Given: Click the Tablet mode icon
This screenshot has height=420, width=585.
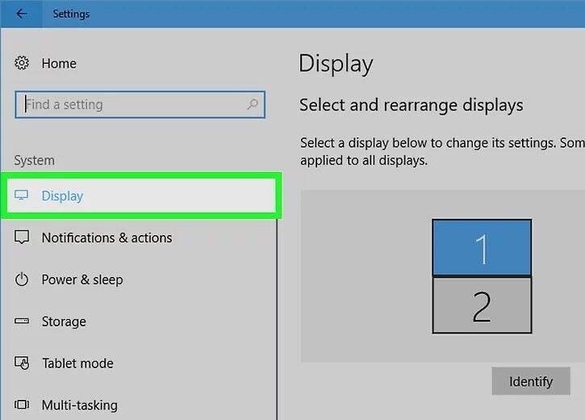Looking at the screenshot, I should (x=23, y=363).
